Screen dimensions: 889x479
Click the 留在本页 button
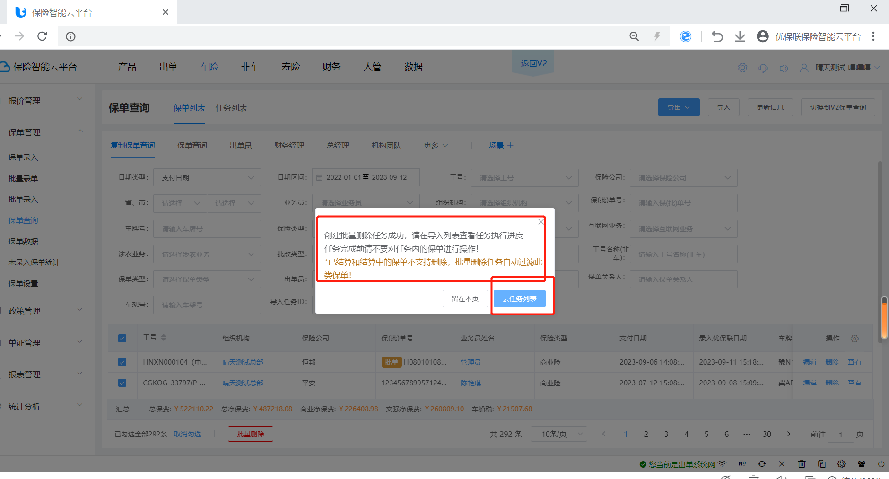click(465, 299)
